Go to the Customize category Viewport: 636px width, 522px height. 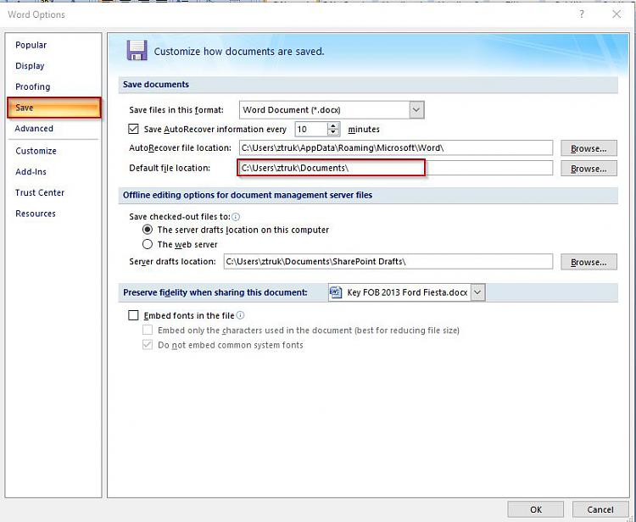point(36,151)
